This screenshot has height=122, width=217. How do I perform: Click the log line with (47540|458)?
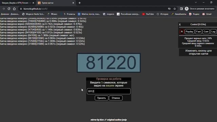pos(41,29)
